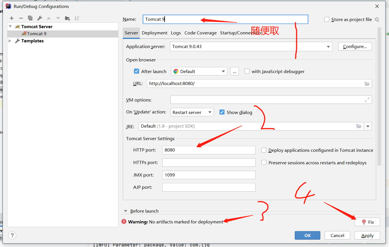Switch to Logs tab

coord(176,33)
